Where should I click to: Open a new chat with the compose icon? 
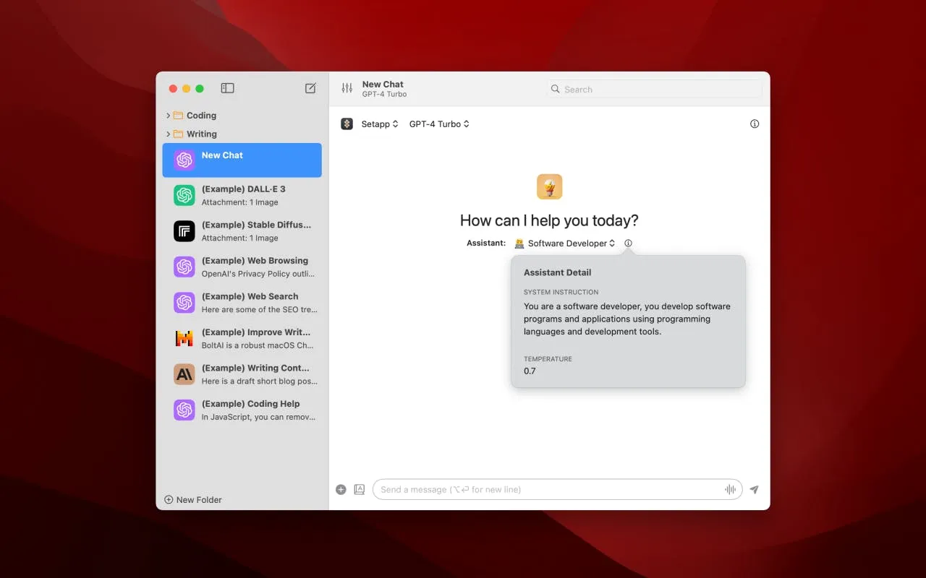point(310,87)
